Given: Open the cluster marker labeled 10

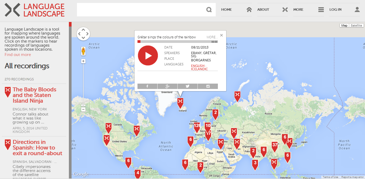Looking at the screenshot, I should (x=208, y=127).
